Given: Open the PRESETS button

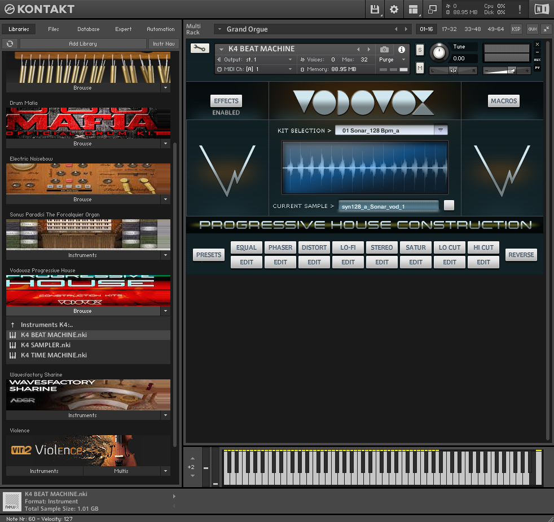Looking at the screenshot, I should tap(209, 255).
